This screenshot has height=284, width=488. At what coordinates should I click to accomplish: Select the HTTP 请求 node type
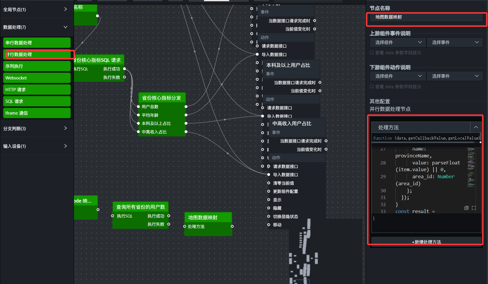37,89
